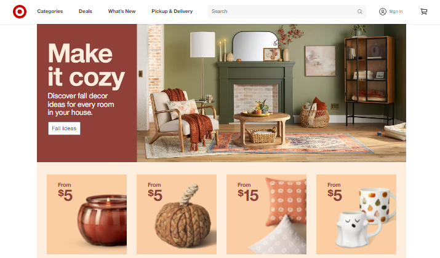Click the Target bullseye logo
The image size is (440, 258).
20,12
